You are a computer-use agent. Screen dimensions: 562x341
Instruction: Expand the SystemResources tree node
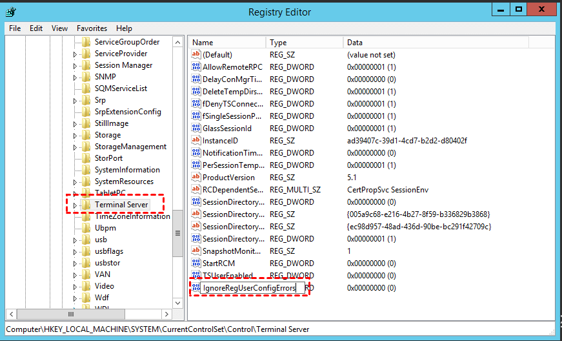75,181
